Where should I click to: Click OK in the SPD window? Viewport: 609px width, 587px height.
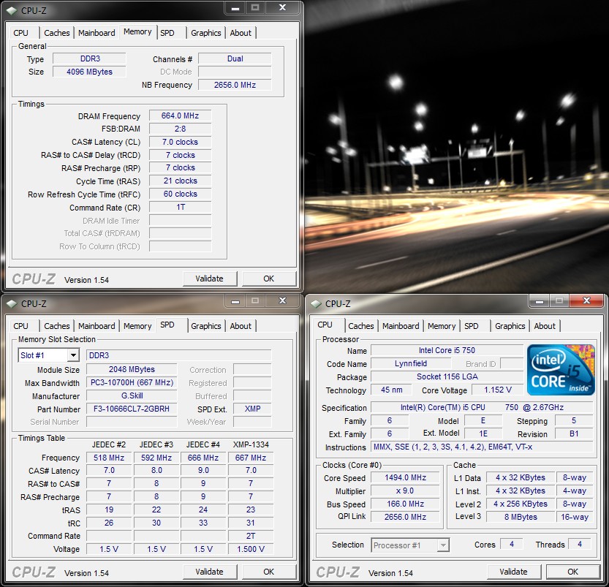(x=269, y=572)
